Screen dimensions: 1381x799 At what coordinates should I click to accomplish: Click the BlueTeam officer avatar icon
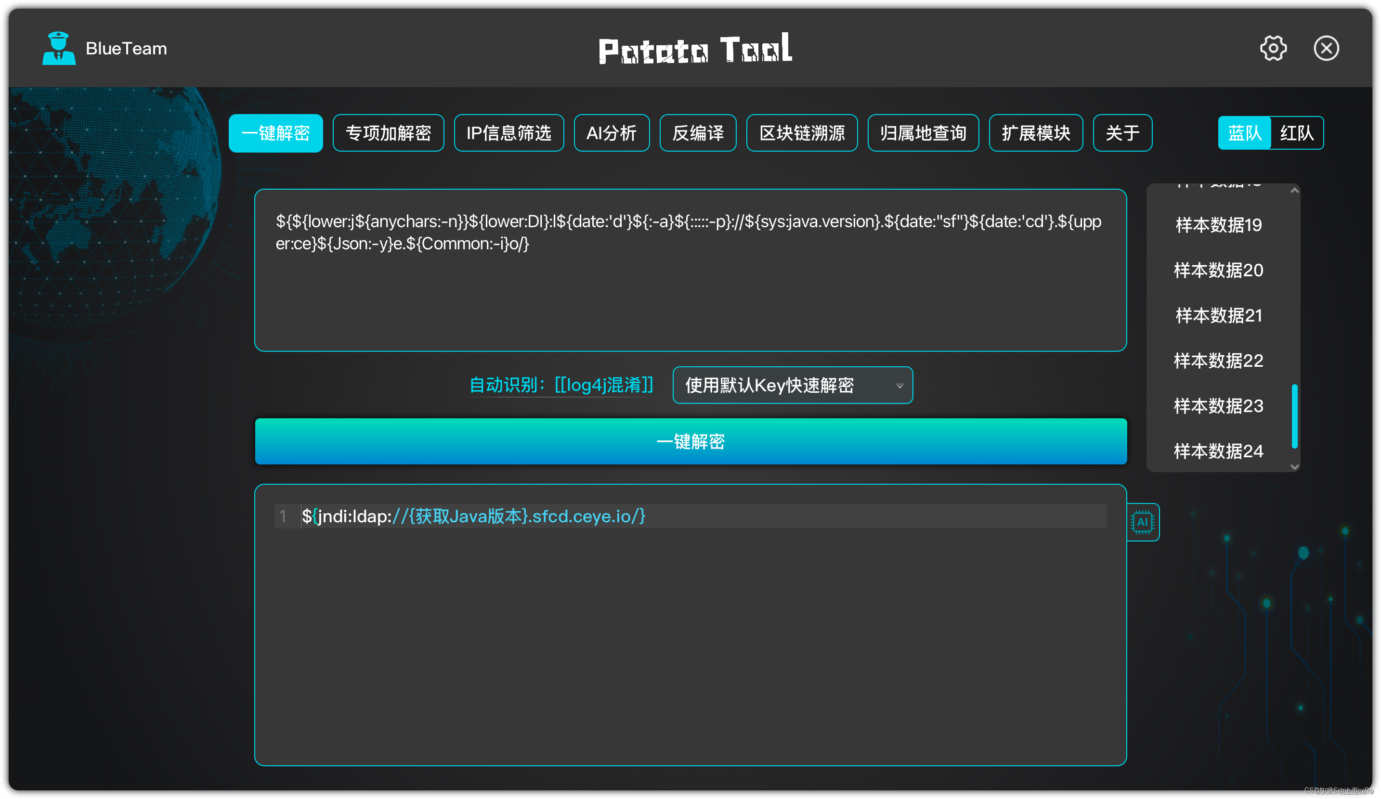click(x=59, y=48)
